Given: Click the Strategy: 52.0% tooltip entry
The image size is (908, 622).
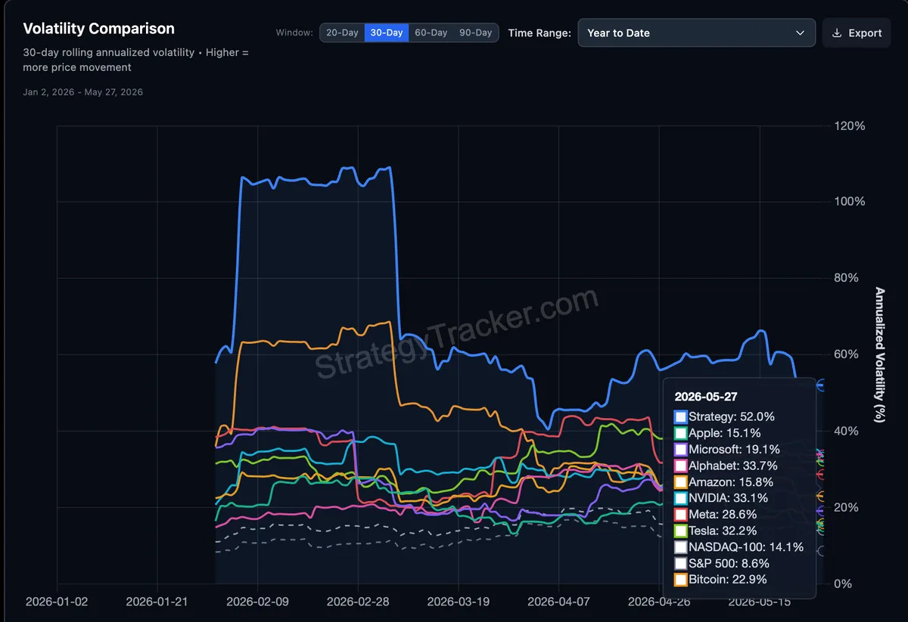Looking at the screenshot, I should pyautogui.click(x=724, y=417).
